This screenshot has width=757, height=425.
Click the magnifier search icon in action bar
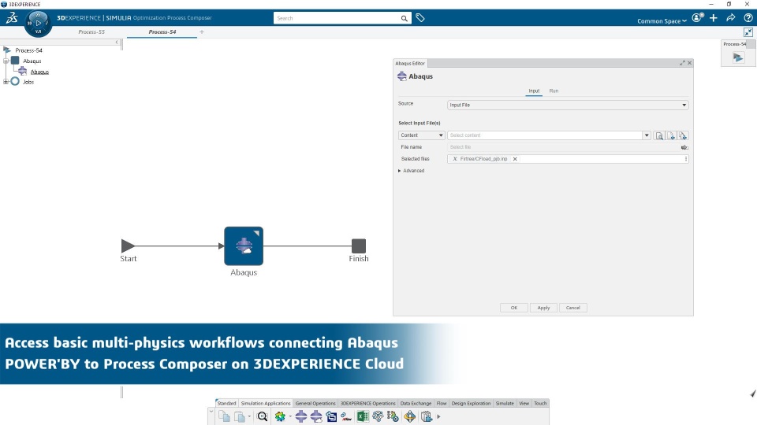[x=262, y=416]
